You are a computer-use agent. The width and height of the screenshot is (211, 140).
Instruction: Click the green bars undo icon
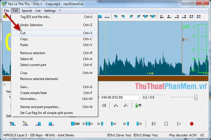[138, 106]
